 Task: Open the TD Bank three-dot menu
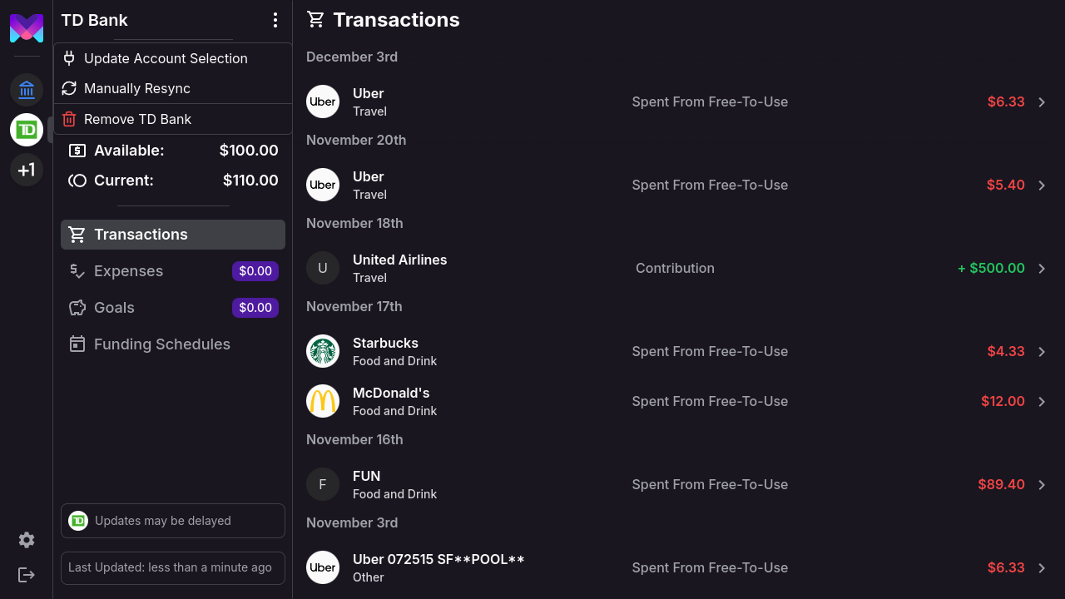click(x=275, y=20)
